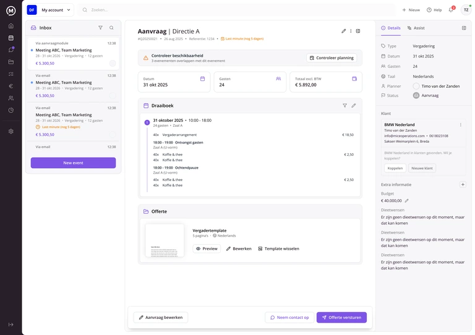Open notifications bell
Screen dimensions: 475x335
451,10
